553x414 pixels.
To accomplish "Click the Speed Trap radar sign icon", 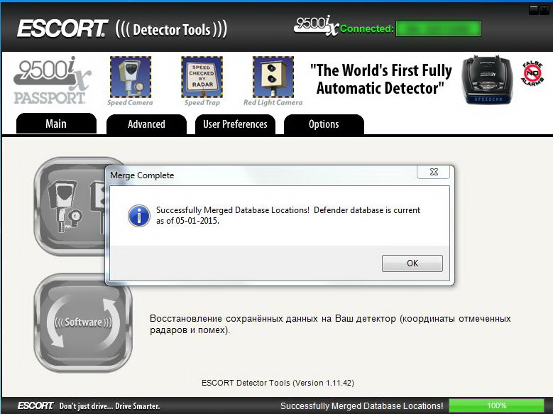I will (202, 77).
